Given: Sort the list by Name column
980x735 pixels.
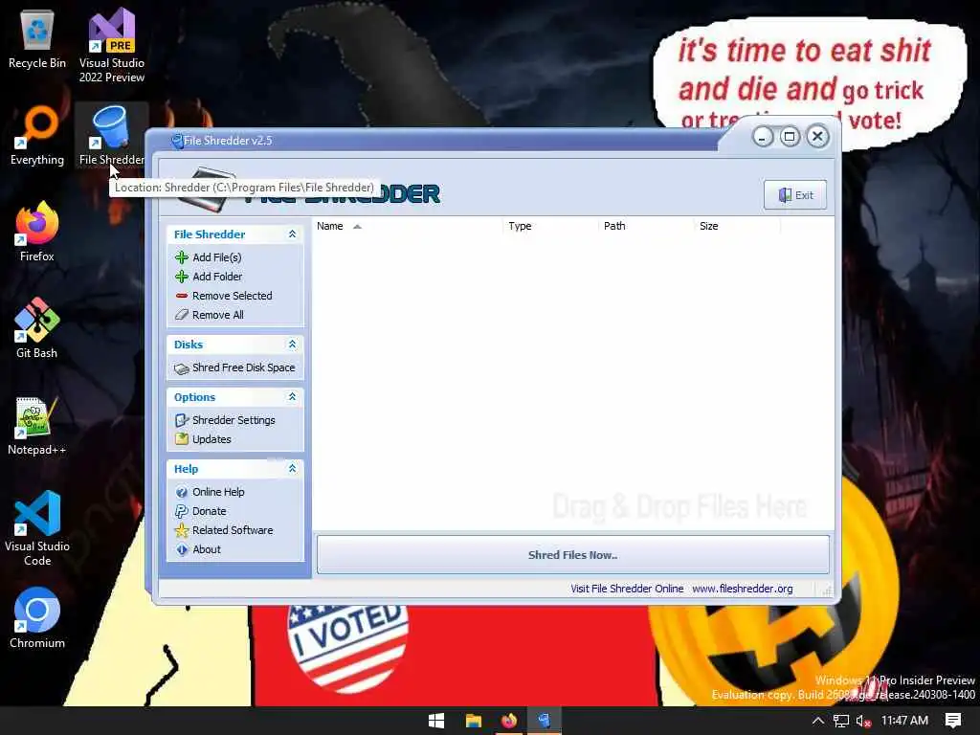Looking at the screenshot, I should [408, 226].
